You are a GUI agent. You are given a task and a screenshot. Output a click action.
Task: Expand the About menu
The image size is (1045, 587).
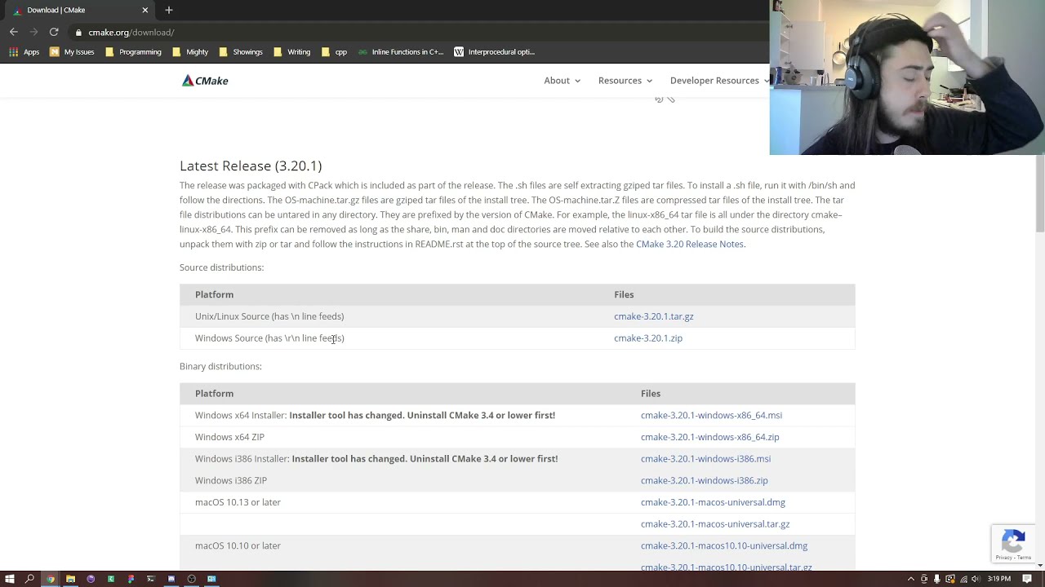pos(562,81)
